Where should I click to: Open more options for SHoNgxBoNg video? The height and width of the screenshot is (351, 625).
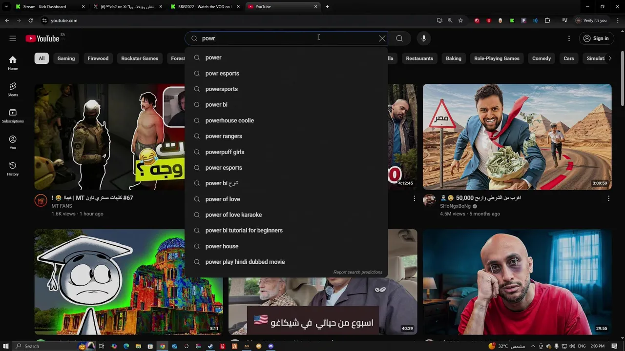pos(608,198)
